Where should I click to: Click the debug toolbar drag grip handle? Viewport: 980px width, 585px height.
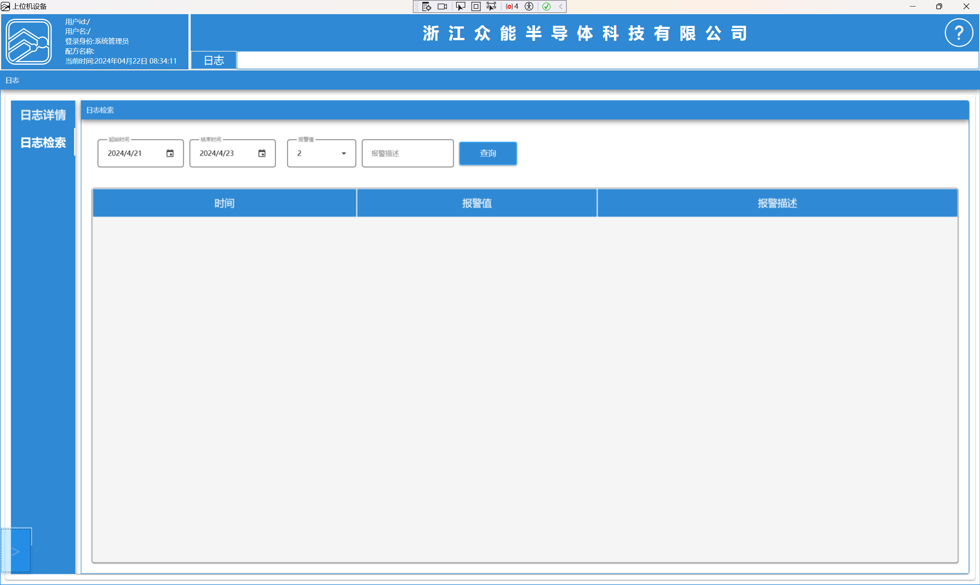click(417, 6)
